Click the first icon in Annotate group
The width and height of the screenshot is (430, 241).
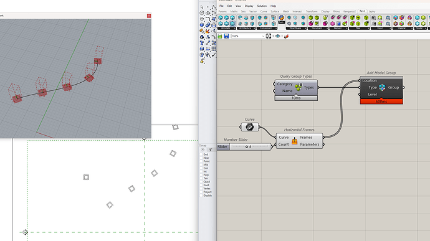tap(221, 18)
